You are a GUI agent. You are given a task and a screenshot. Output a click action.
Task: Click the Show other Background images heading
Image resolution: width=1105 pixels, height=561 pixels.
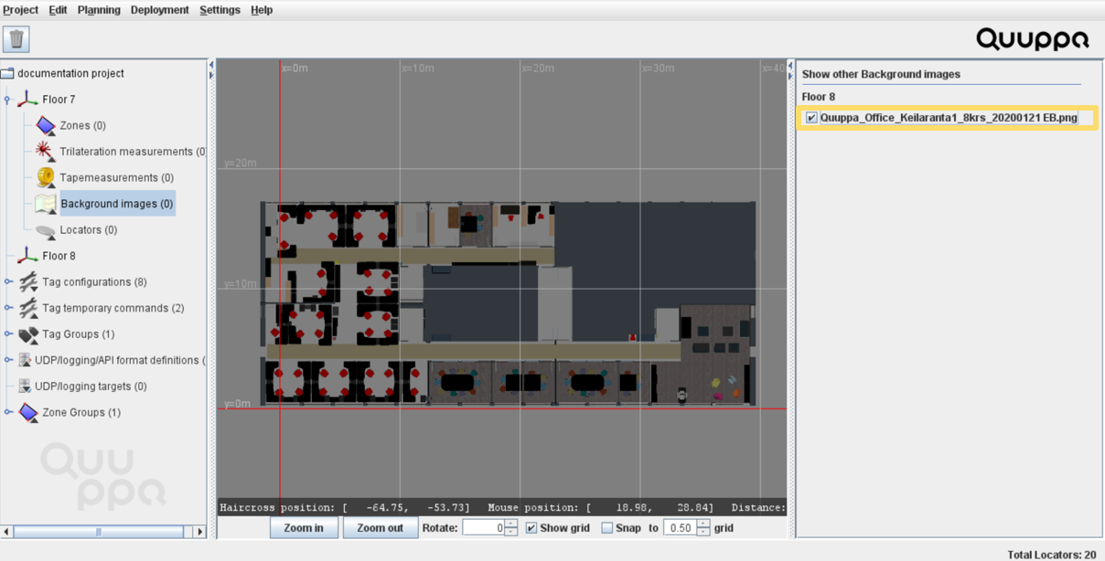point(881,74)
